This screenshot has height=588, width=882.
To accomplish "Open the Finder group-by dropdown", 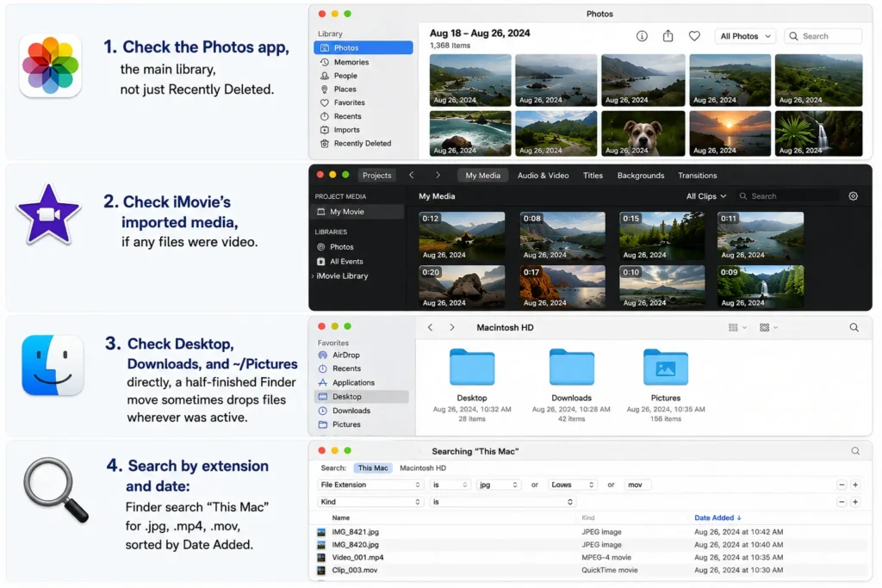I will [x=768, y=327].
